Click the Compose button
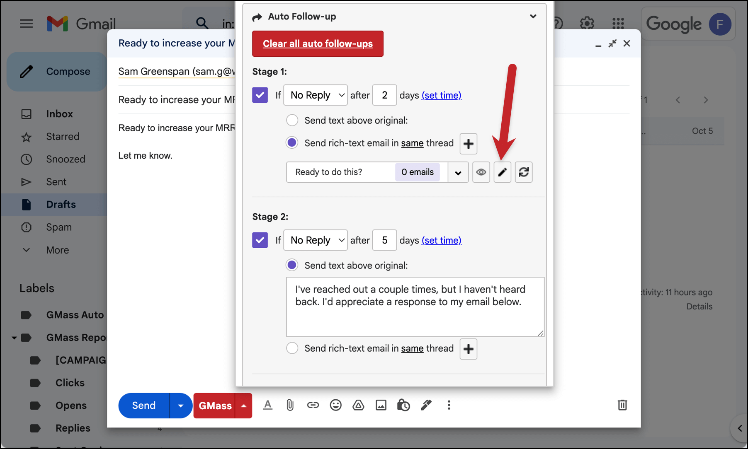This screenshot has height=449, width=748. tap(57, 71)
